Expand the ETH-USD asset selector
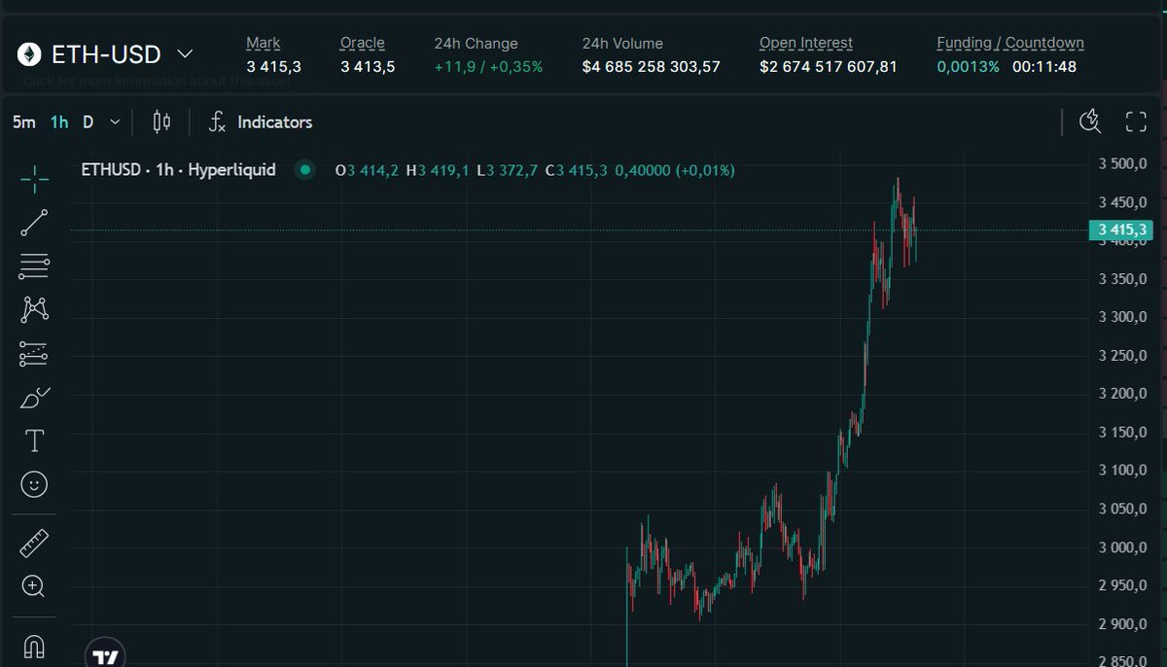Image resolution: width=1167 pixels, height=667 pixels. [x=185, y=53]
